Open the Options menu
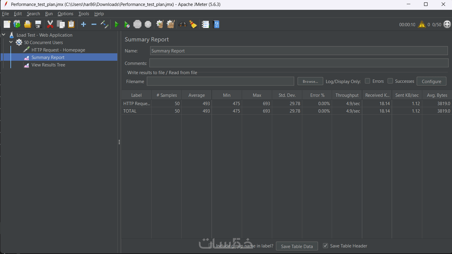 pyautogui.click(x=66, y=14)
